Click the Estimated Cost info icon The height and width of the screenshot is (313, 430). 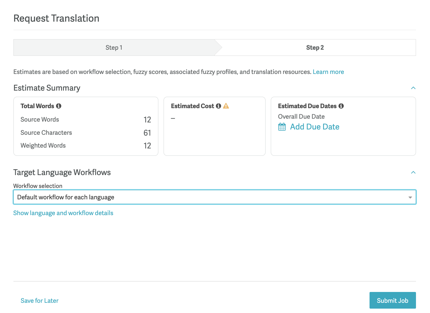tap(219, 106)
